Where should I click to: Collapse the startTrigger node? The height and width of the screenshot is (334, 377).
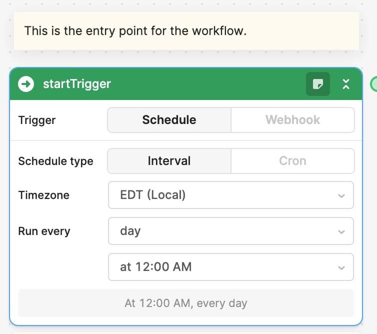(346, 84)
